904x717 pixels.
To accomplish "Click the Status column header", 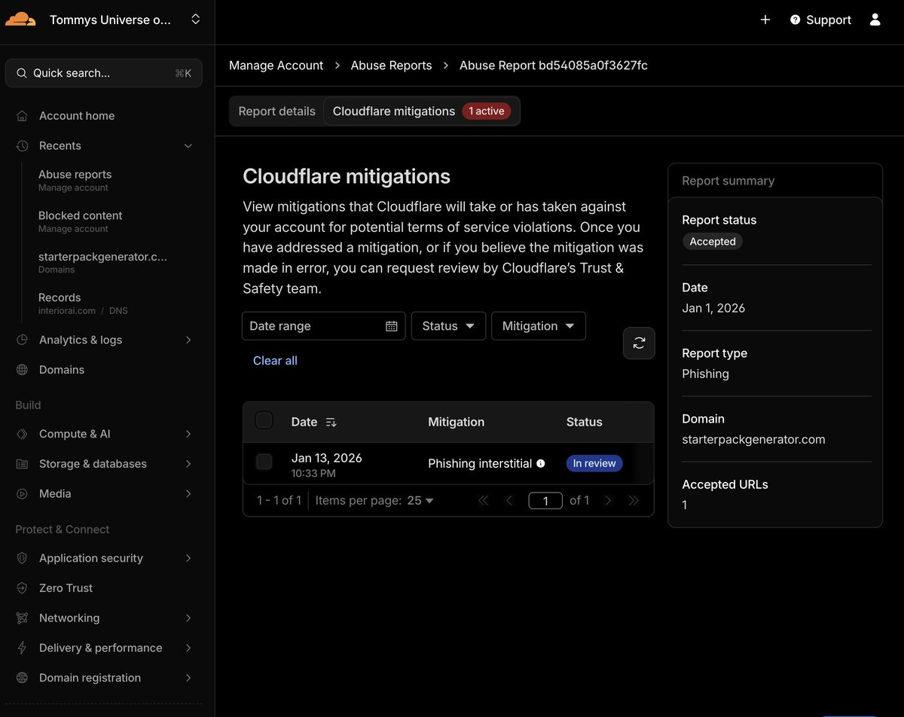I will [584, 422].
